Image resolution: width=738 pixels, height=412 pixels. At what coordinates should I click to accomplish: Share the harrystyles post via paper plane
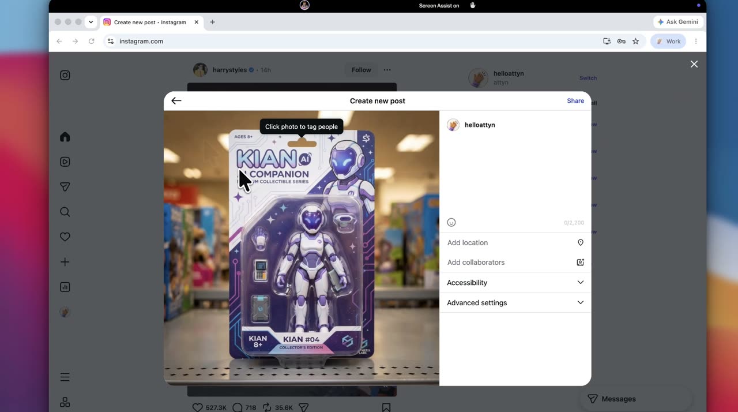[x=303, y=407]
